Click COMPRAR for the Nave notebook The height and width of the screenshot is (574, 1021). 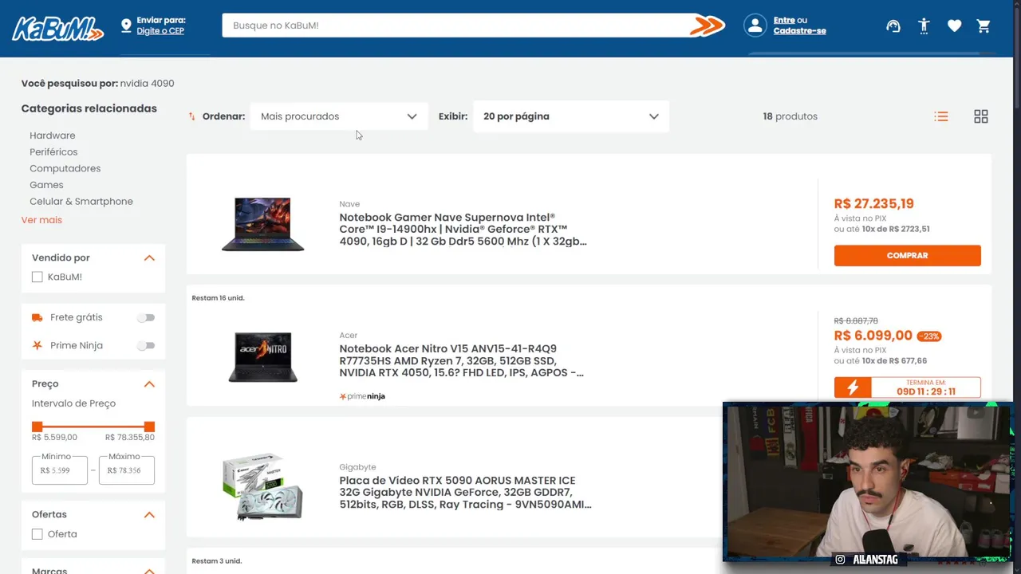point(908,256)
